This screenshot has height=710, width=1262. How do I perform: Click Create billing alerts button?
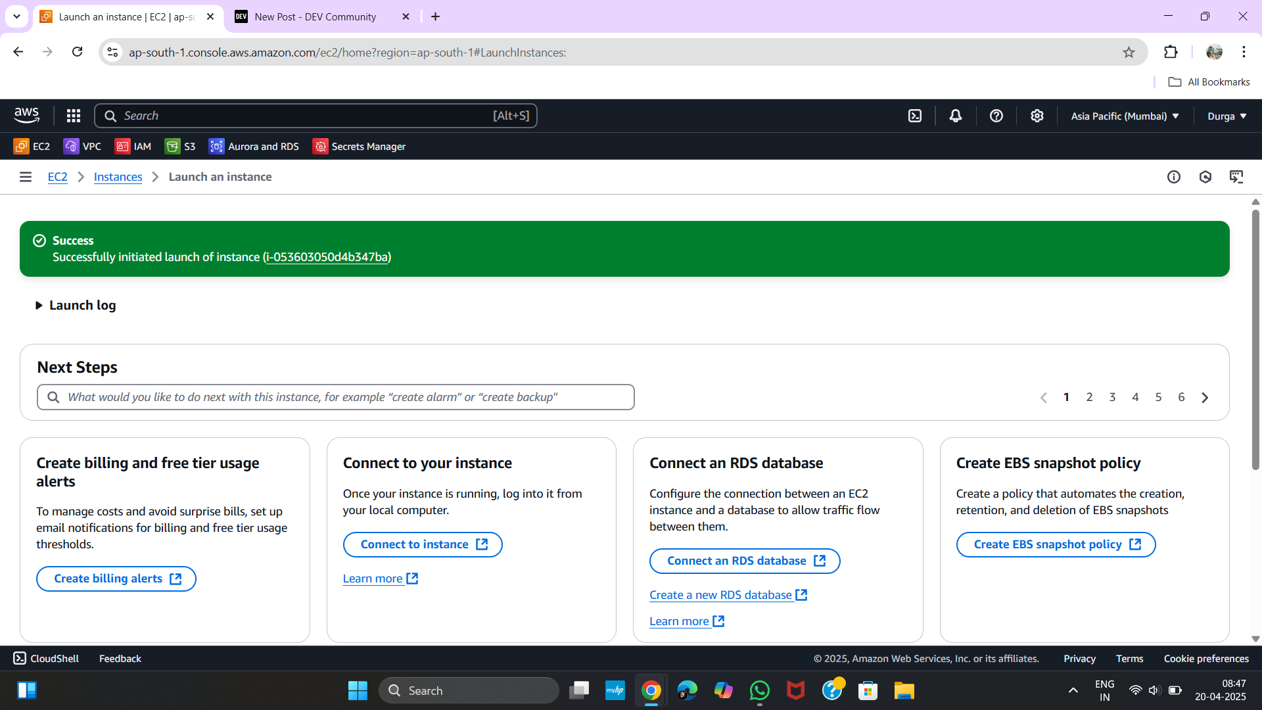[x=116, y=579]
